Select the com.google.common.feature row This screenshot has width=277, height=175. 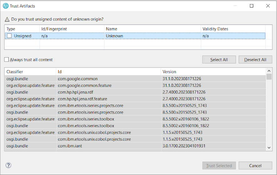click(x=135, y=86)
